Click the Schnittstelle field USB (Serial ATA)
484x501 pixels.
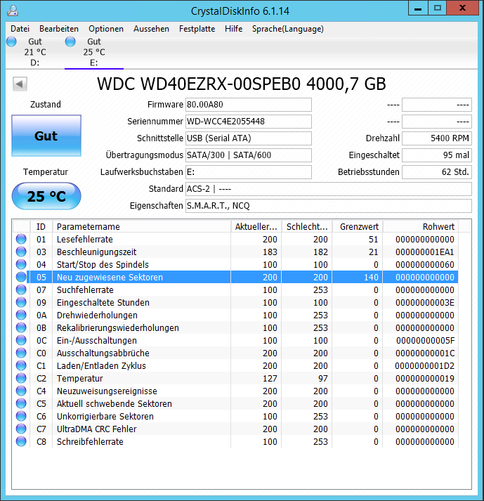tap(249, 138)
